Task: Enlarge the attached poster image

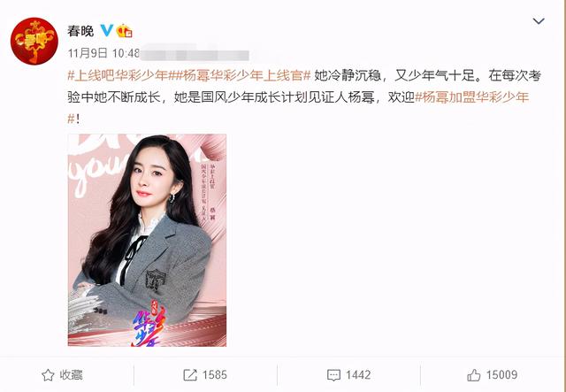Action: pyautogui.click(x=148, y=240)
